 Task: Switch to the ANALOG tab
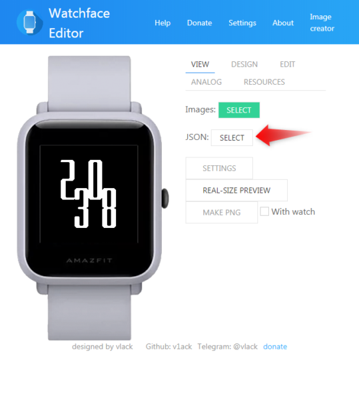tap(206, 82)
